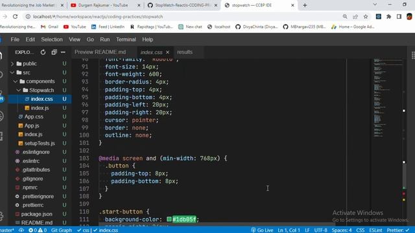
Task: Collapse the src folder
Action: 12,72
